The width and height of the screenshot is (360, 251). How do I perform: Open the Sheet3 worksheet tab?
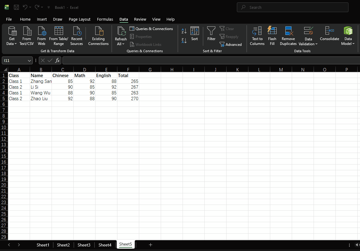coord(84,245)
